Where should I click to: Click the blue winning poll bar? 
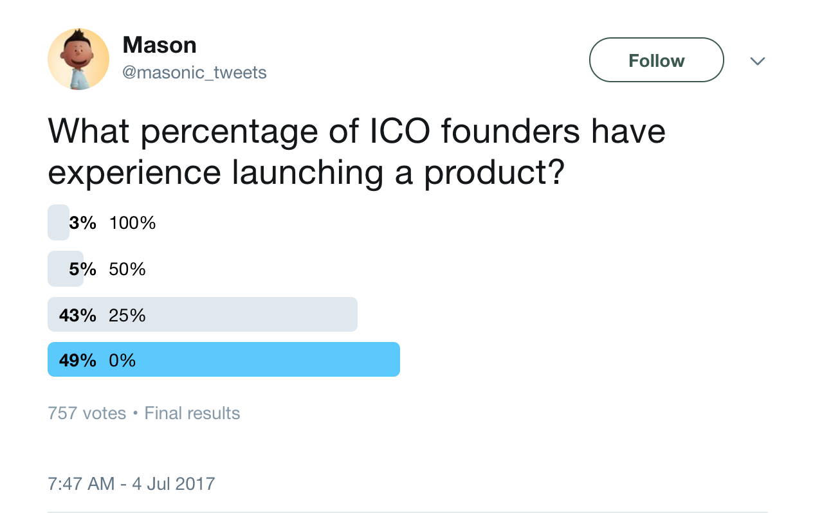(270, 359)
